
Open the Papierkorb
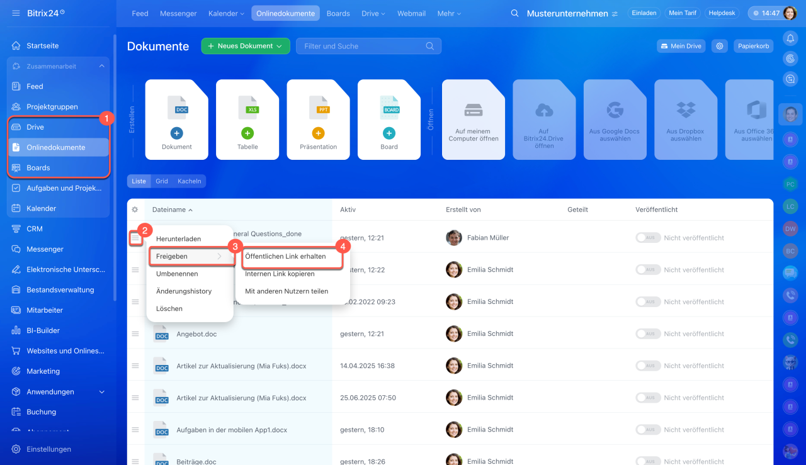[x=753, y=46]
